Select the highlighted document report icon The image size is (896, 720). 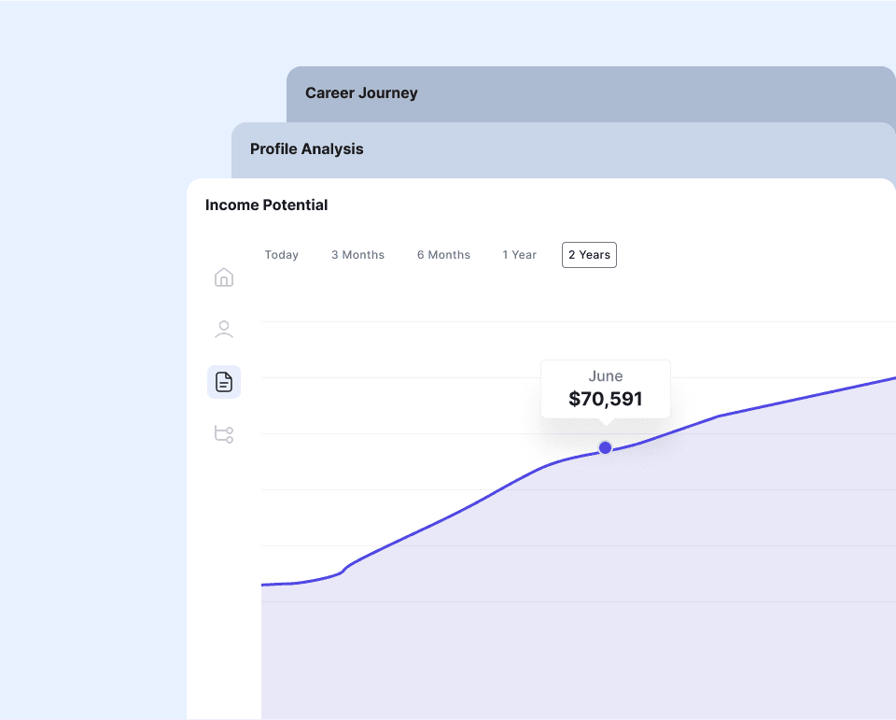click(224, 382)
